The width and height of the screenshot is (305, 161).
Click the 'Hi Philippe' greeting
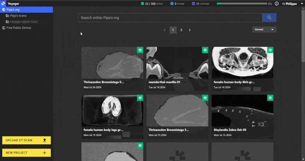[x=289, y=4]
